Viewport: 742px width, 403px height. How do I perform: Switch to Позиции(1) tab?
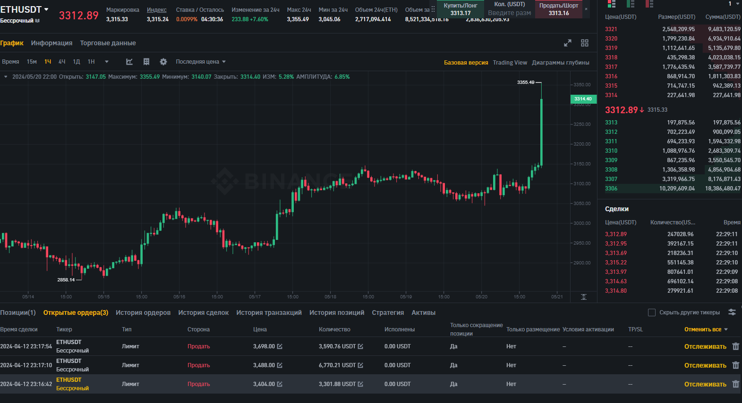click(18, 313)
